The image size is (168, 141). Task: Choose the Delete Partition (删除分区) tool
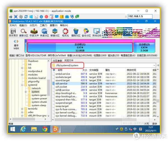(x=76, y=32)
